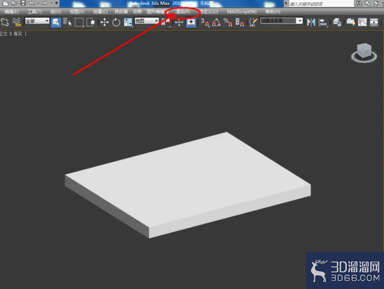Open the 视图(V) menu

click(x=77, y=11)
